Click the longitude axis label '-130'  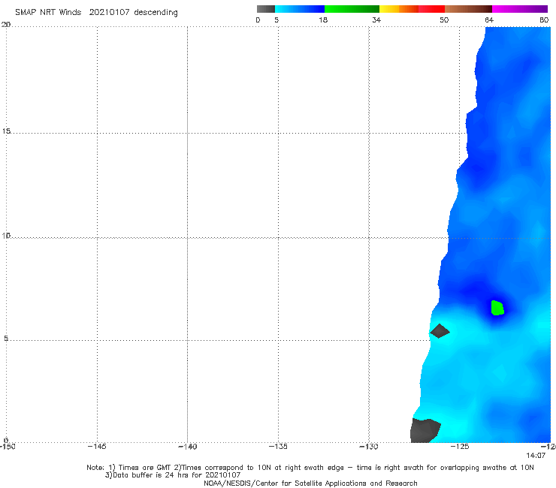pos(369,447)
